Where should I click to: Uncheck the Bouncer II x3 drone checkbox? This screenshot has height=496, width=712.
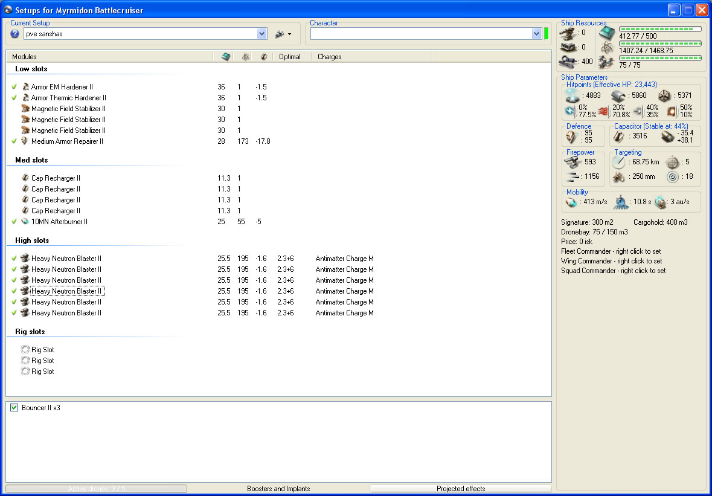[x=14, y=408]
